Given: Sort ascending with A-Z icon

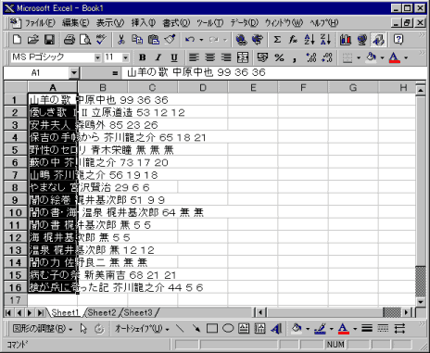Looking at the screenshot, I should click(x=310, y=40).
